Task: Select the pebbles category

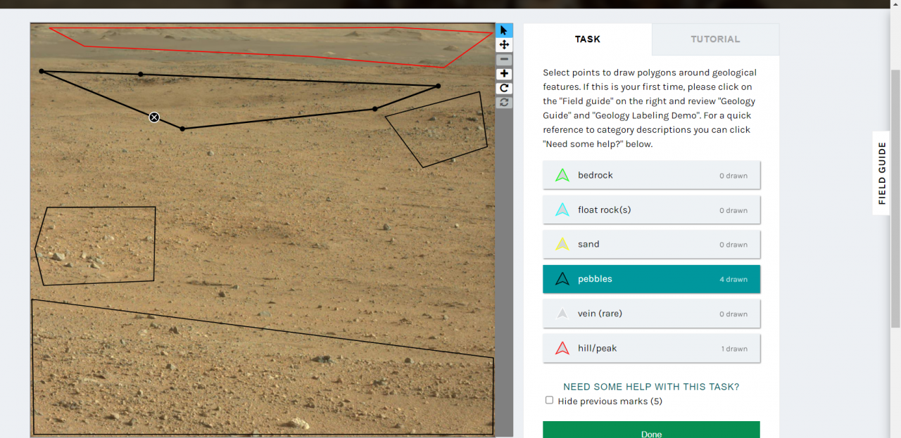Action: 652,279
